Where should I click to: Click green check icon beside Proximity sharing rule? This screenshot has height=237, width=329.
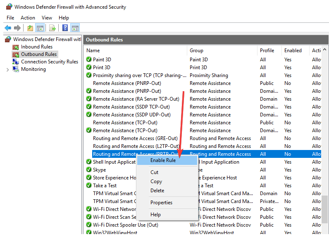click(89, 75)
